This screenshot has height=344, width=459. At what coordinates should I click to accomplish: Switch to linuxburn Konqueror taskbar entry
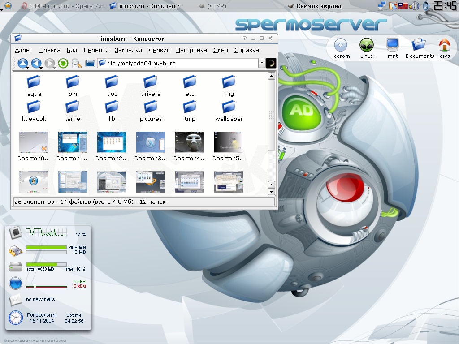145,6
